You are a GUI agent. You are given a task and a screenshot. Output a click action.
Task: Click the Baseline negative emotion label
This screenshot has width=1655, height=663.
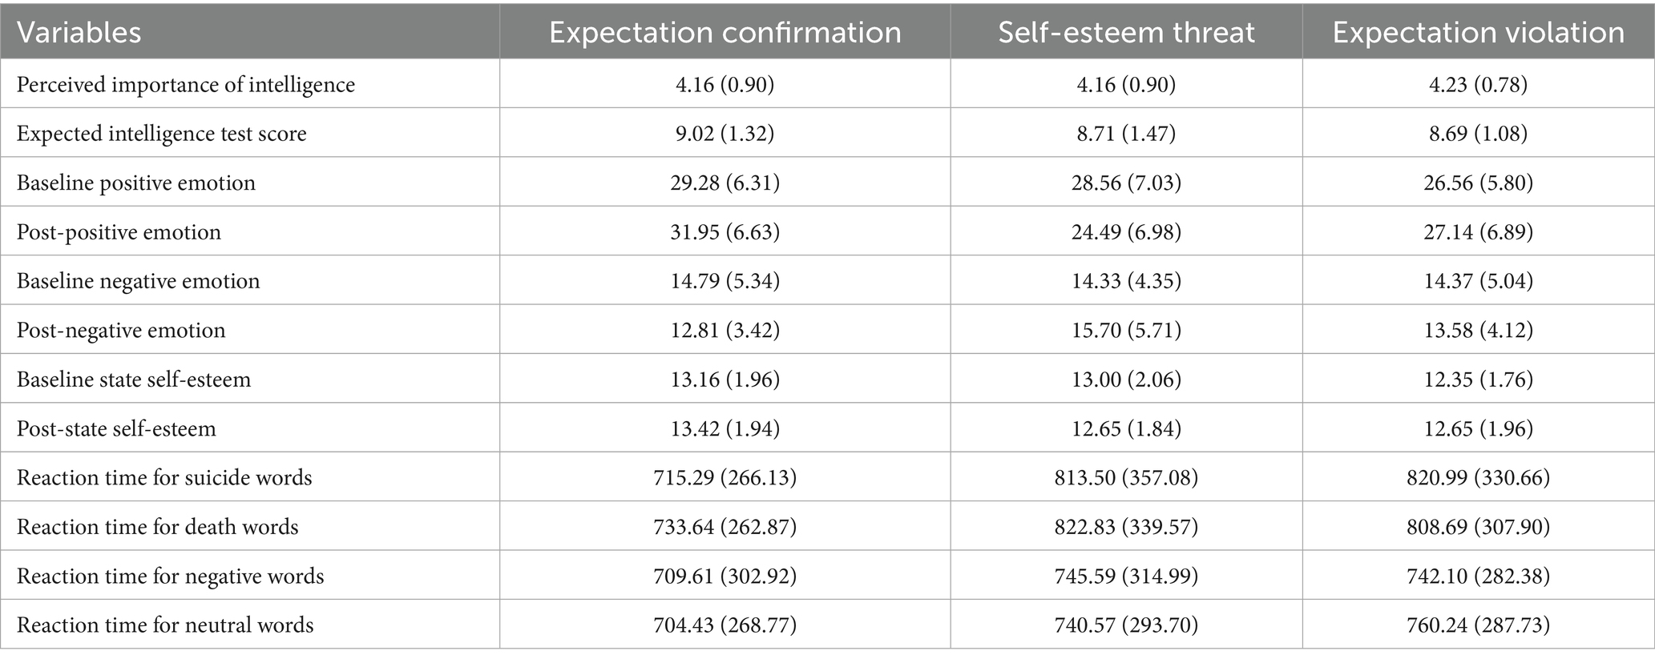click(x=138, y=281)
